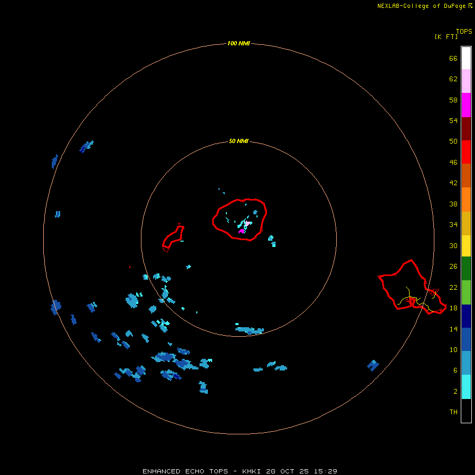Click the '62' legend value
Screen dimensions: 475x475
453,79
